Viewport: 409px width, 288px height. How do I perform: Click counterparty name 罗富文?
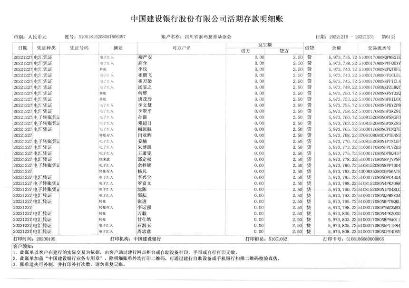coord(145,183)
